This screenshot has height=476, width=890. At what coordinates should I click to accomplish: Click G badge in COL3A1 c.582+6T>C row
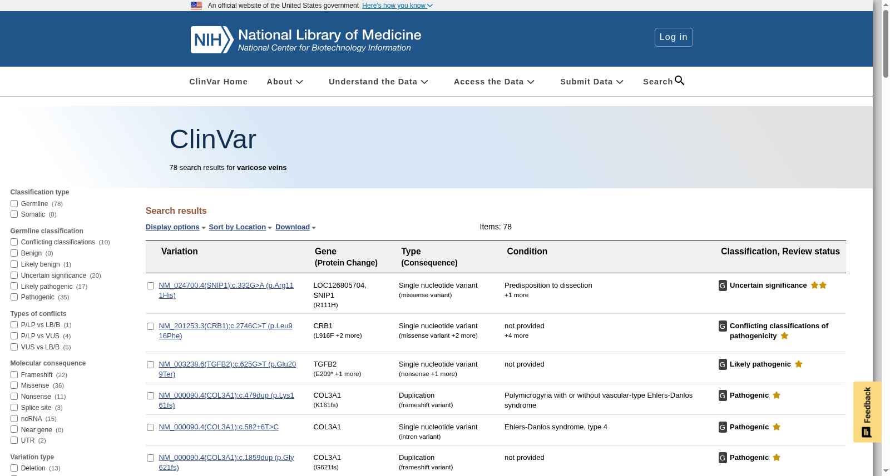pyautogui.click(x=723, y=427)
